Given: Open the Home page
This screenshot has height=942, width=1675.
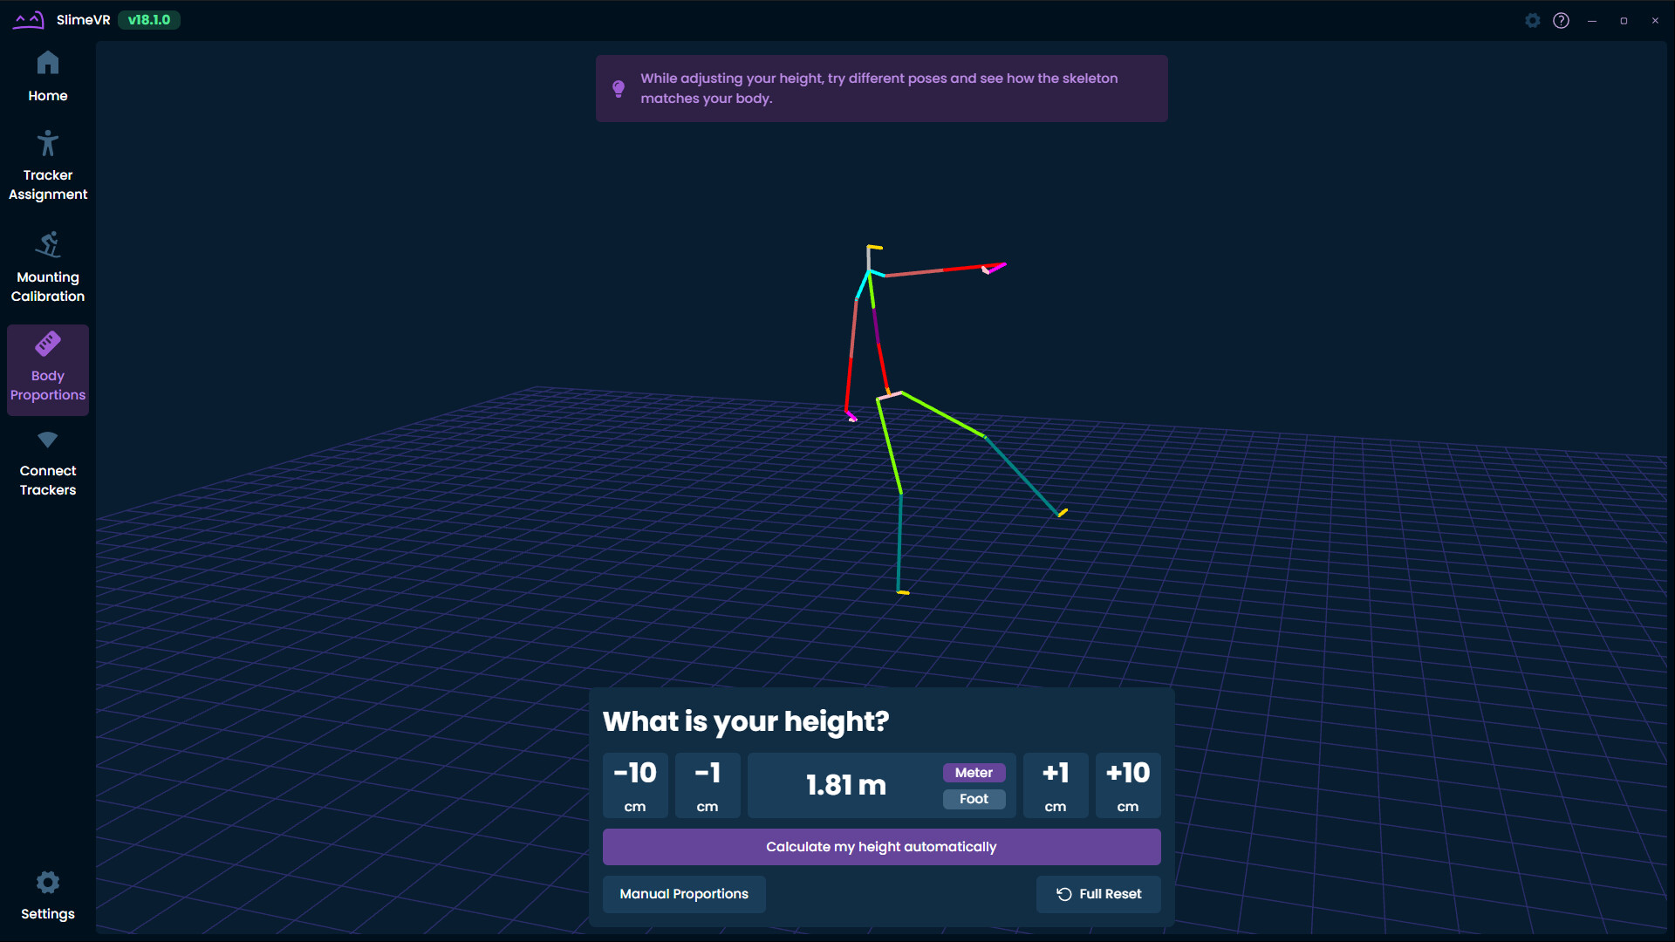Looking at the screenshot, I should point(47,77).
